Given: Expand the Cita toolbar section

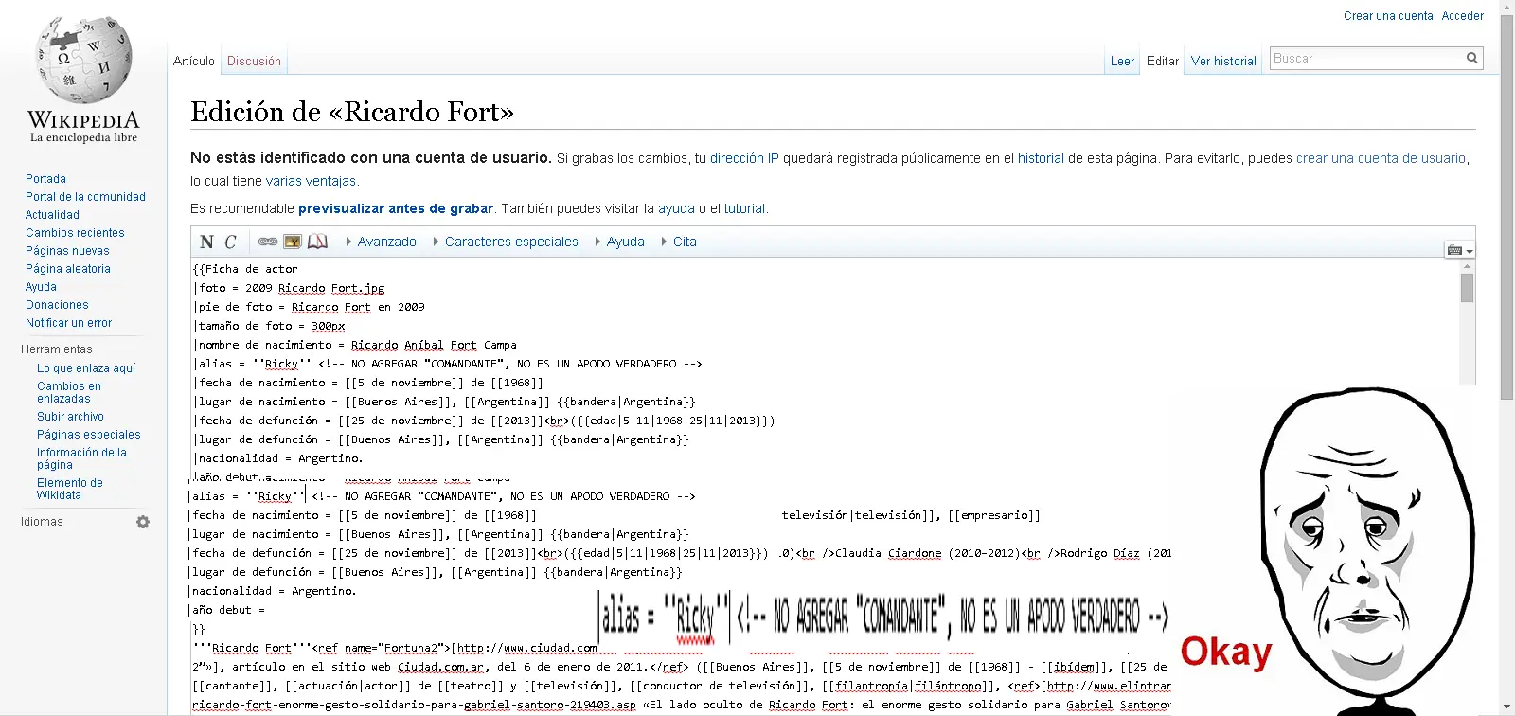Looking at the screenshot, I should tap(679, 242).
